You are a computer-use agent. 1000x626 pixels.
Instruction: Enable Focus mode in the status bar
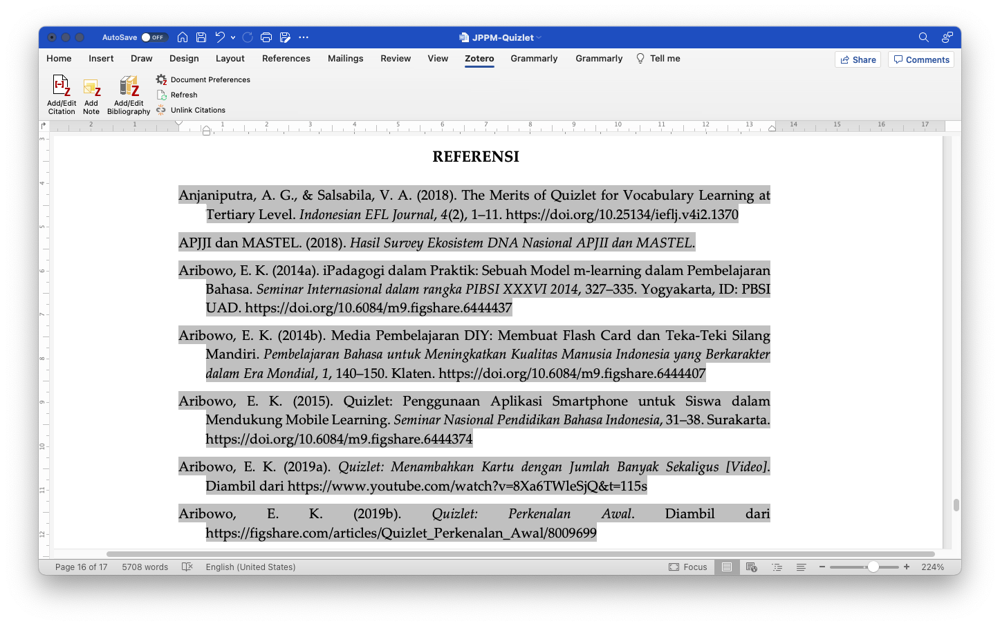click(x=687, y=567)
